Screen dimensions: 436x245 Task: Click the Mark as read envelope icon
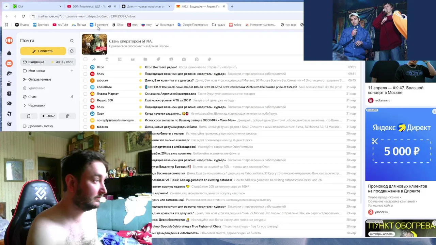coord(133,59)
